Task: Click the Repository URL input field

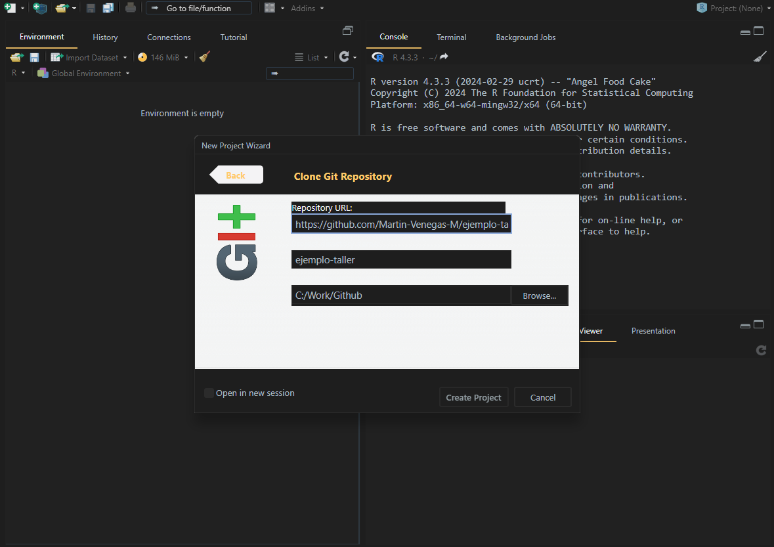Action: pos(401,224)
